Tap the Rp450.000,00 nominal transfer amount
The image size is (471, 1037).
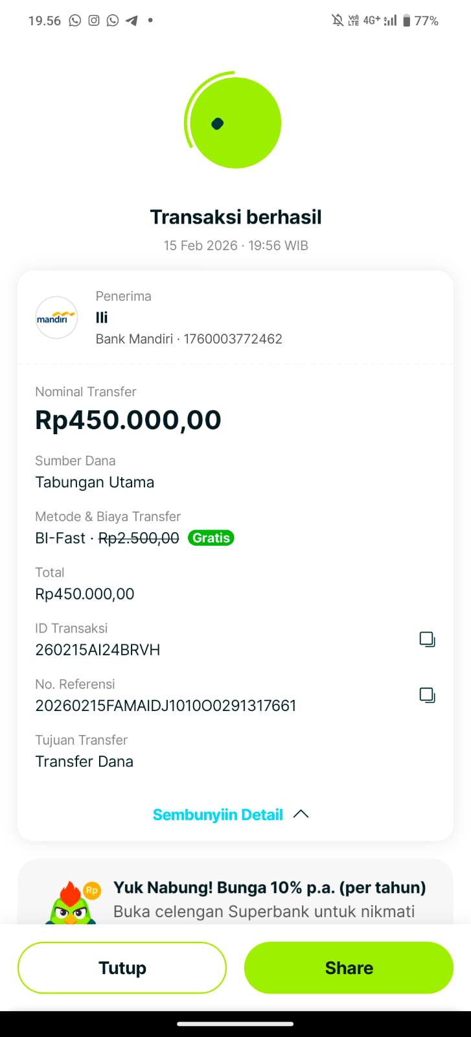tap(128, 420)
